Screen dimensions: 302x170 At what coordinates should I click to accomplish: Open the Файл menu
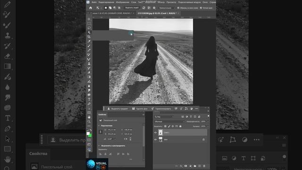[94, 2]
